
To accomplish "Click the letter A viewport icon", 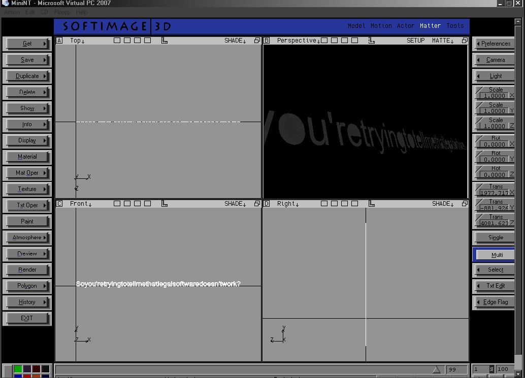I will click(x=59, y=41).
